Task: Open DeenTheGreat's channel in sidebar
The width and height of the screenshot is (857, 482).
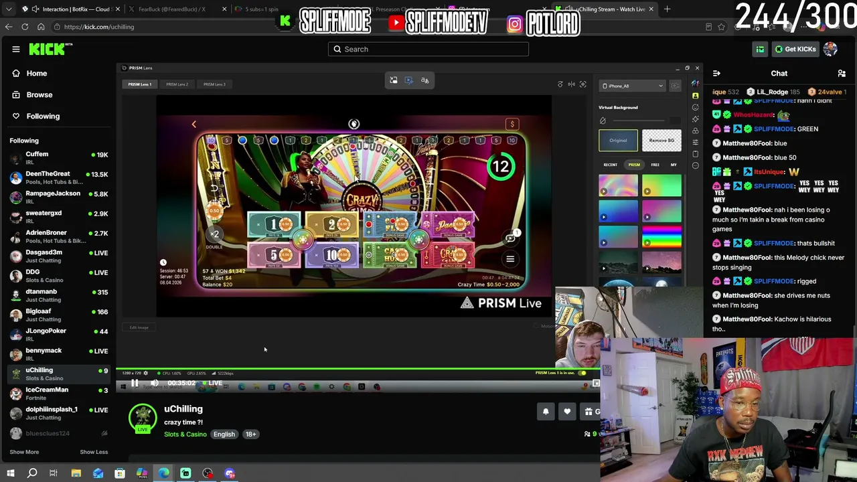Action: (x=58, y=177)
